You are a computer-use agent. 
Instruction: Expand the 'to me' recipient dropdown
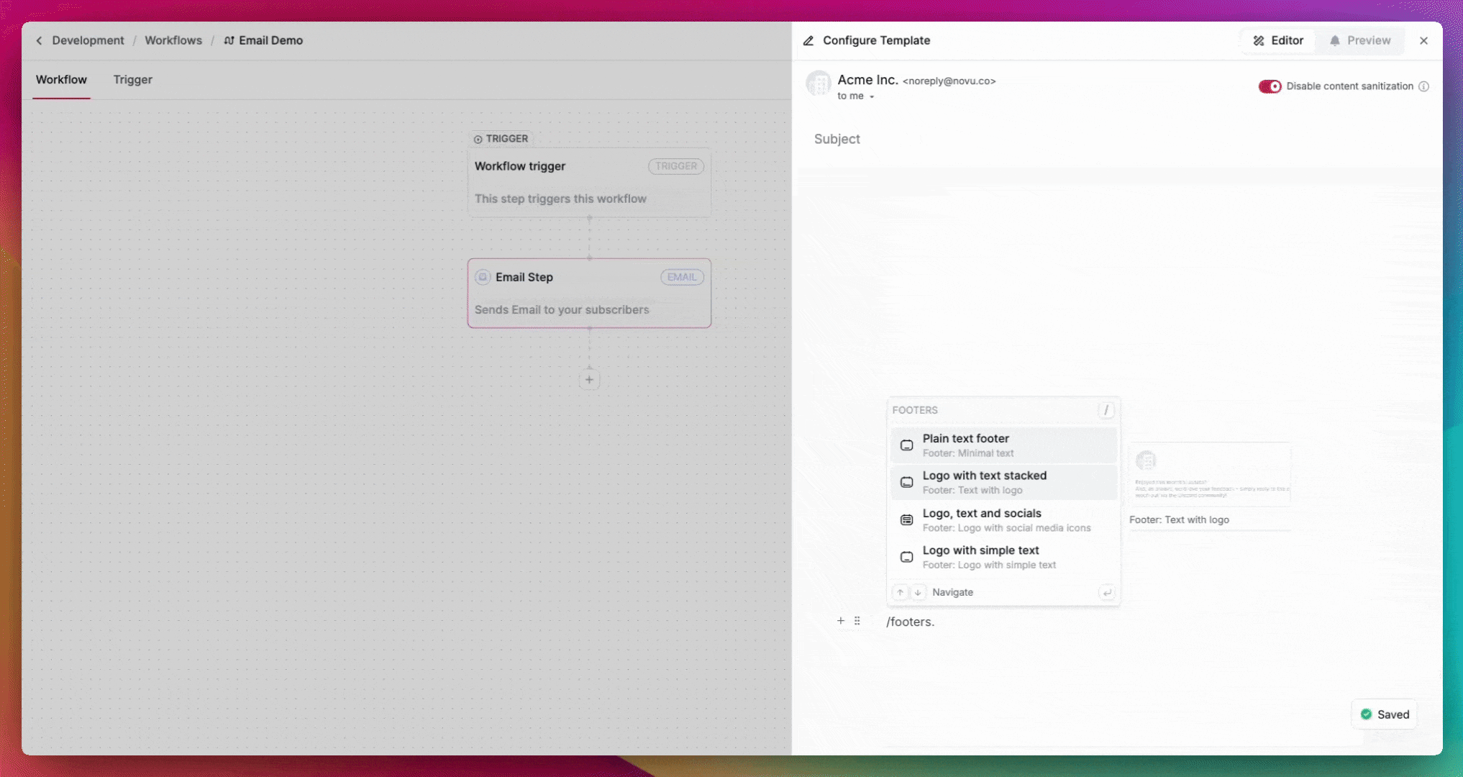click(x=871, y=96)
